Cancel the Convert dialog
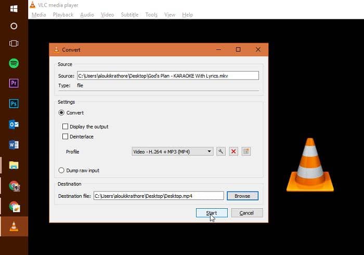The height and width of the screenshot is (255, 364). [246, 213]
